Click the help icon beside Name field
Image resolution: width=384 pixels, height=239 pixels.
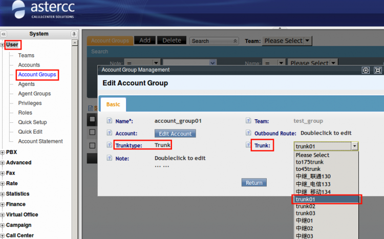click(x=109, y=121)
